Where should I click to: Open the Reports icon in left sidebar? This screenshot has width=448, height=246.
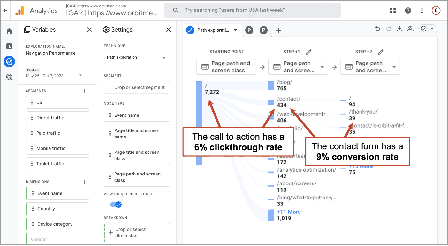(9, 46)
